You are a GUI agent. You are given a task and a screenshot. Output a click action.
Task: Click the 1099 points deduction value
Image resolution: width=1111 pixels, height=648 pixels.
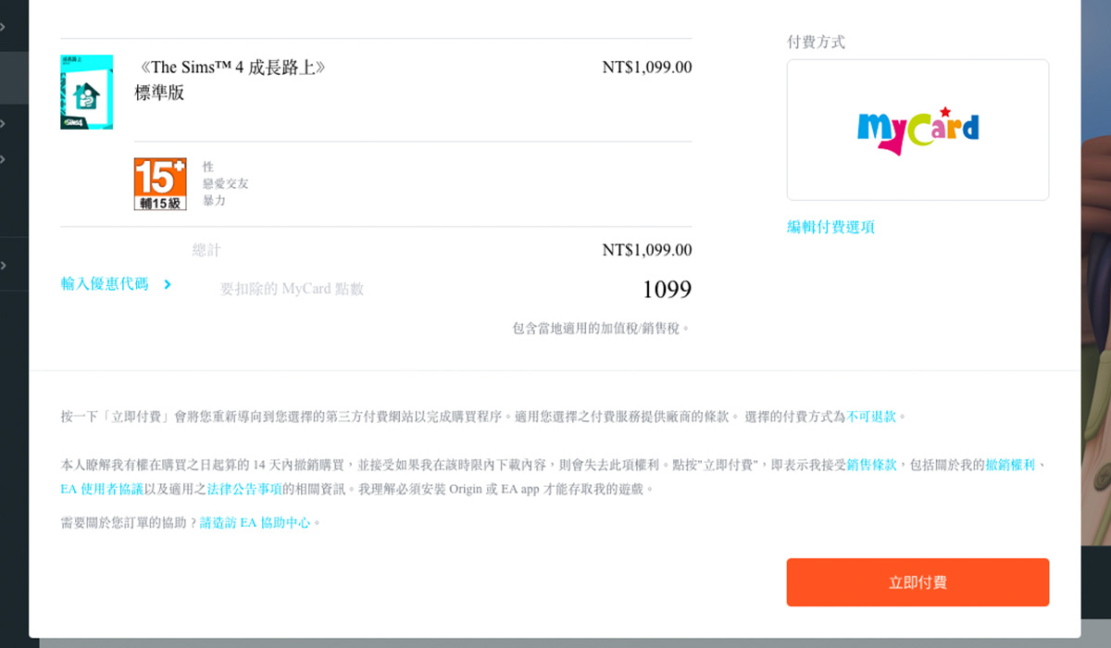(x=667, y=289)
